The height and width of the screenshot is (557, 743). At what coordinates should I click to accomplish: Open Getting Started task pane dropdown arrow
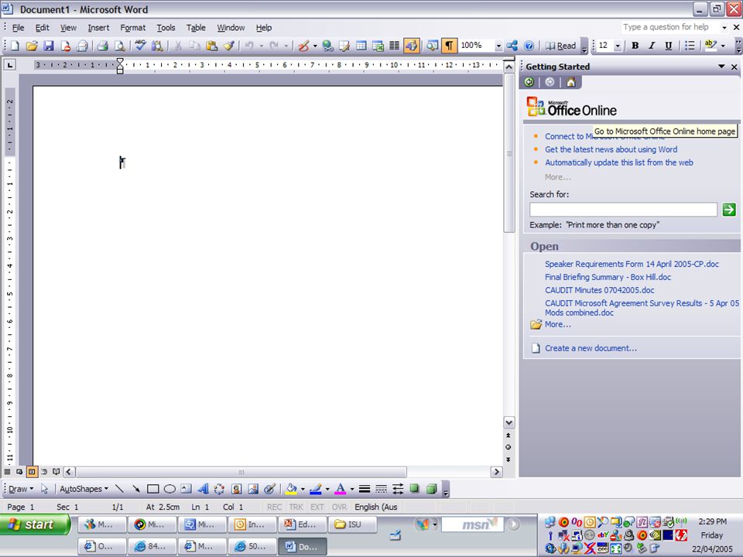(721, 67)
